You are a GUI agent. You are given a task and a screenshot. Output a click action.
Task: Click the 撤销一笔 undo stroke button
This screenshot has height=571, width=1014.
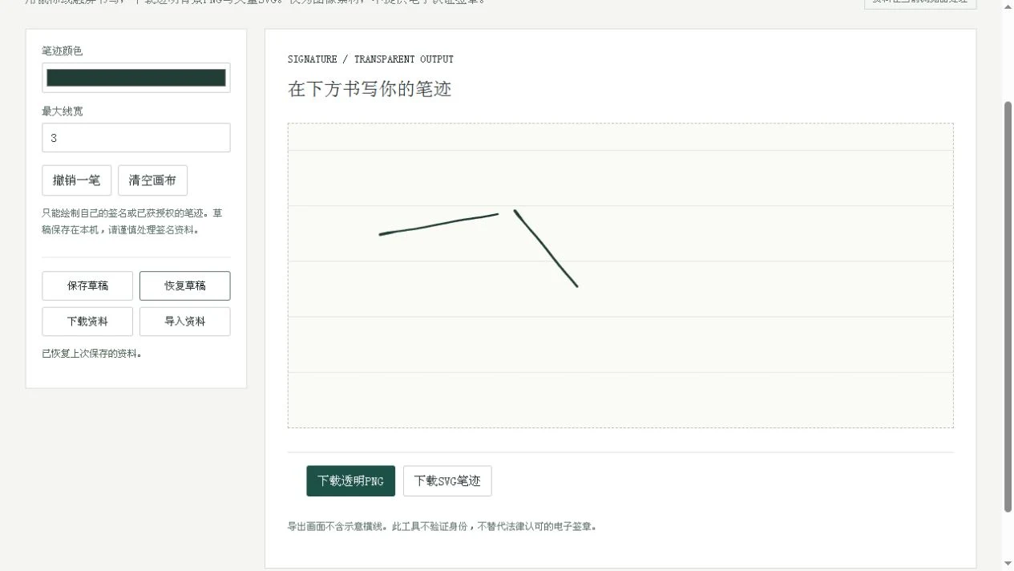pos(77,180)
